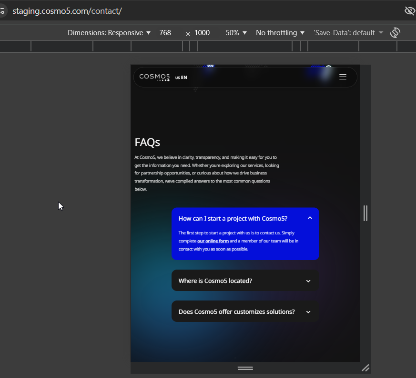
Task: Open the 'Save-Data': default dropdown
Action: point(348,32)
